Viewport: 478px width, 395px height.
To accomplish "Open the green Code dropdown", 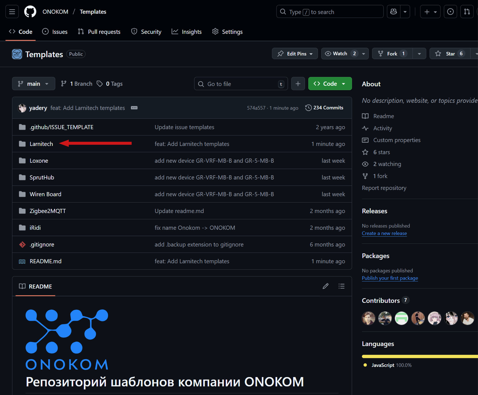I will coord(330,83).
